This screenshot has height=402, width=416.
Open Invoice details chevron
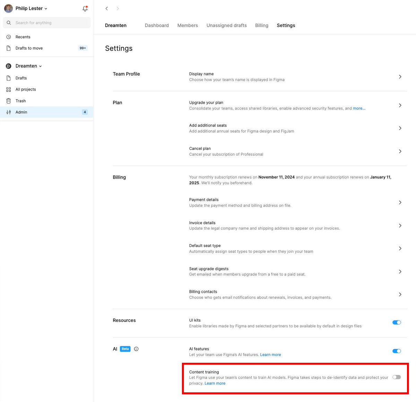click(400, 225)
